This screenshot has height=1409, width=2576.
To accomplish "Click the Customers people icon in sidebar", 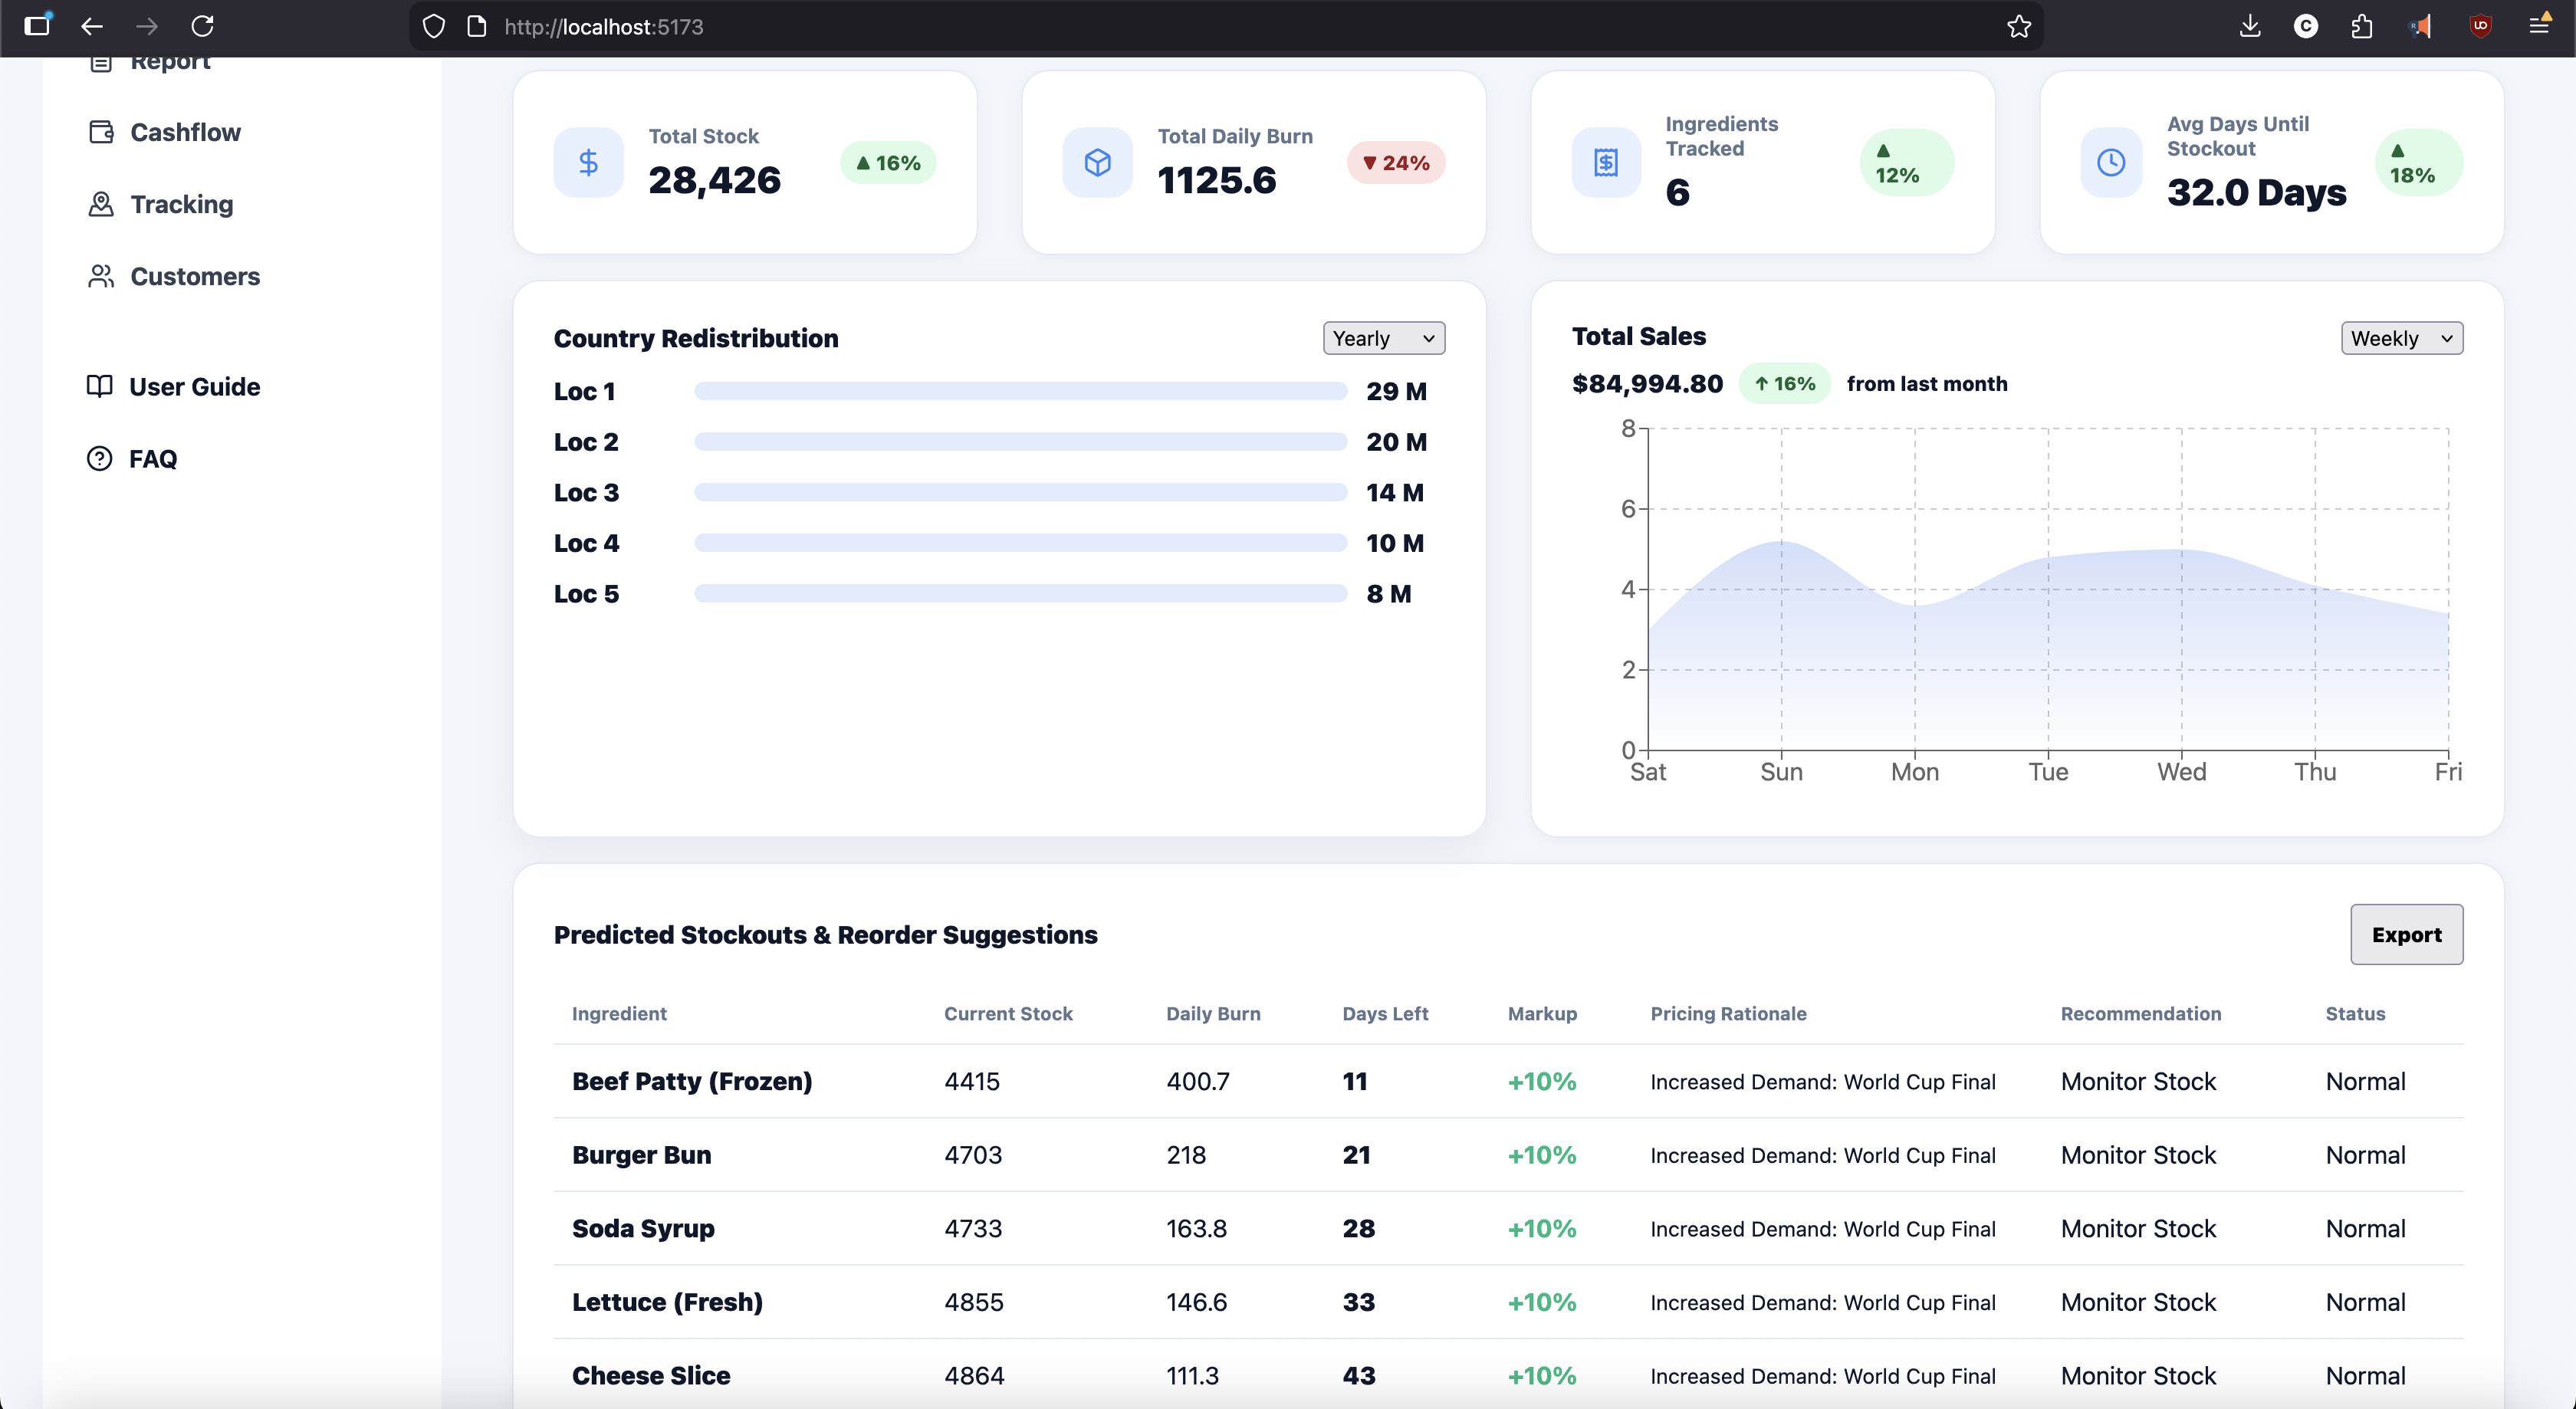I will click(x=101, y=276).
